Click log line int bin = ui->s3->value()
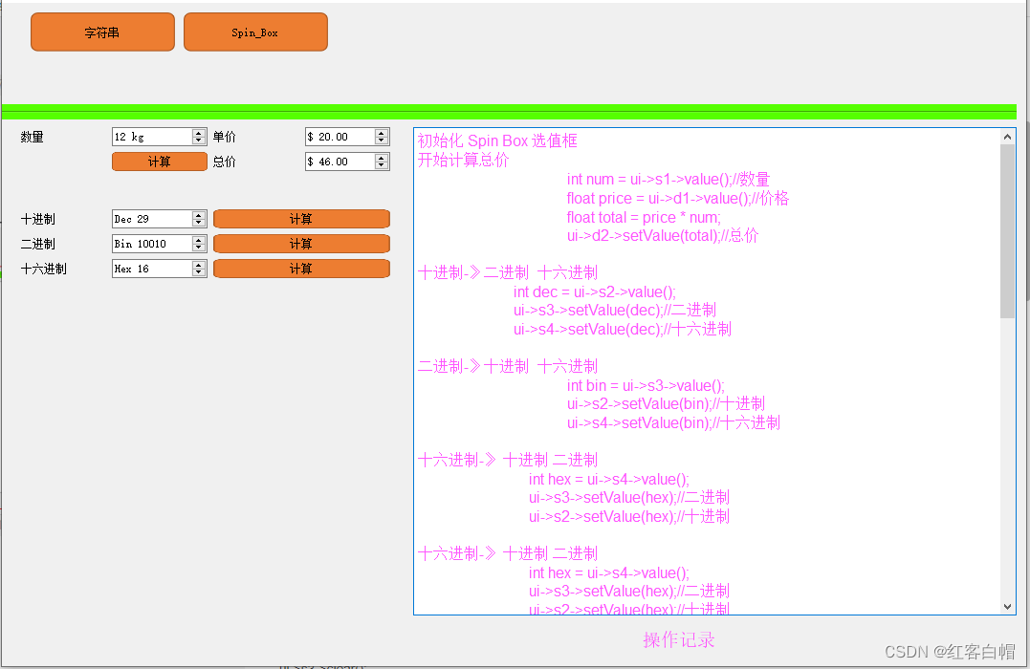 coord(646,385)
